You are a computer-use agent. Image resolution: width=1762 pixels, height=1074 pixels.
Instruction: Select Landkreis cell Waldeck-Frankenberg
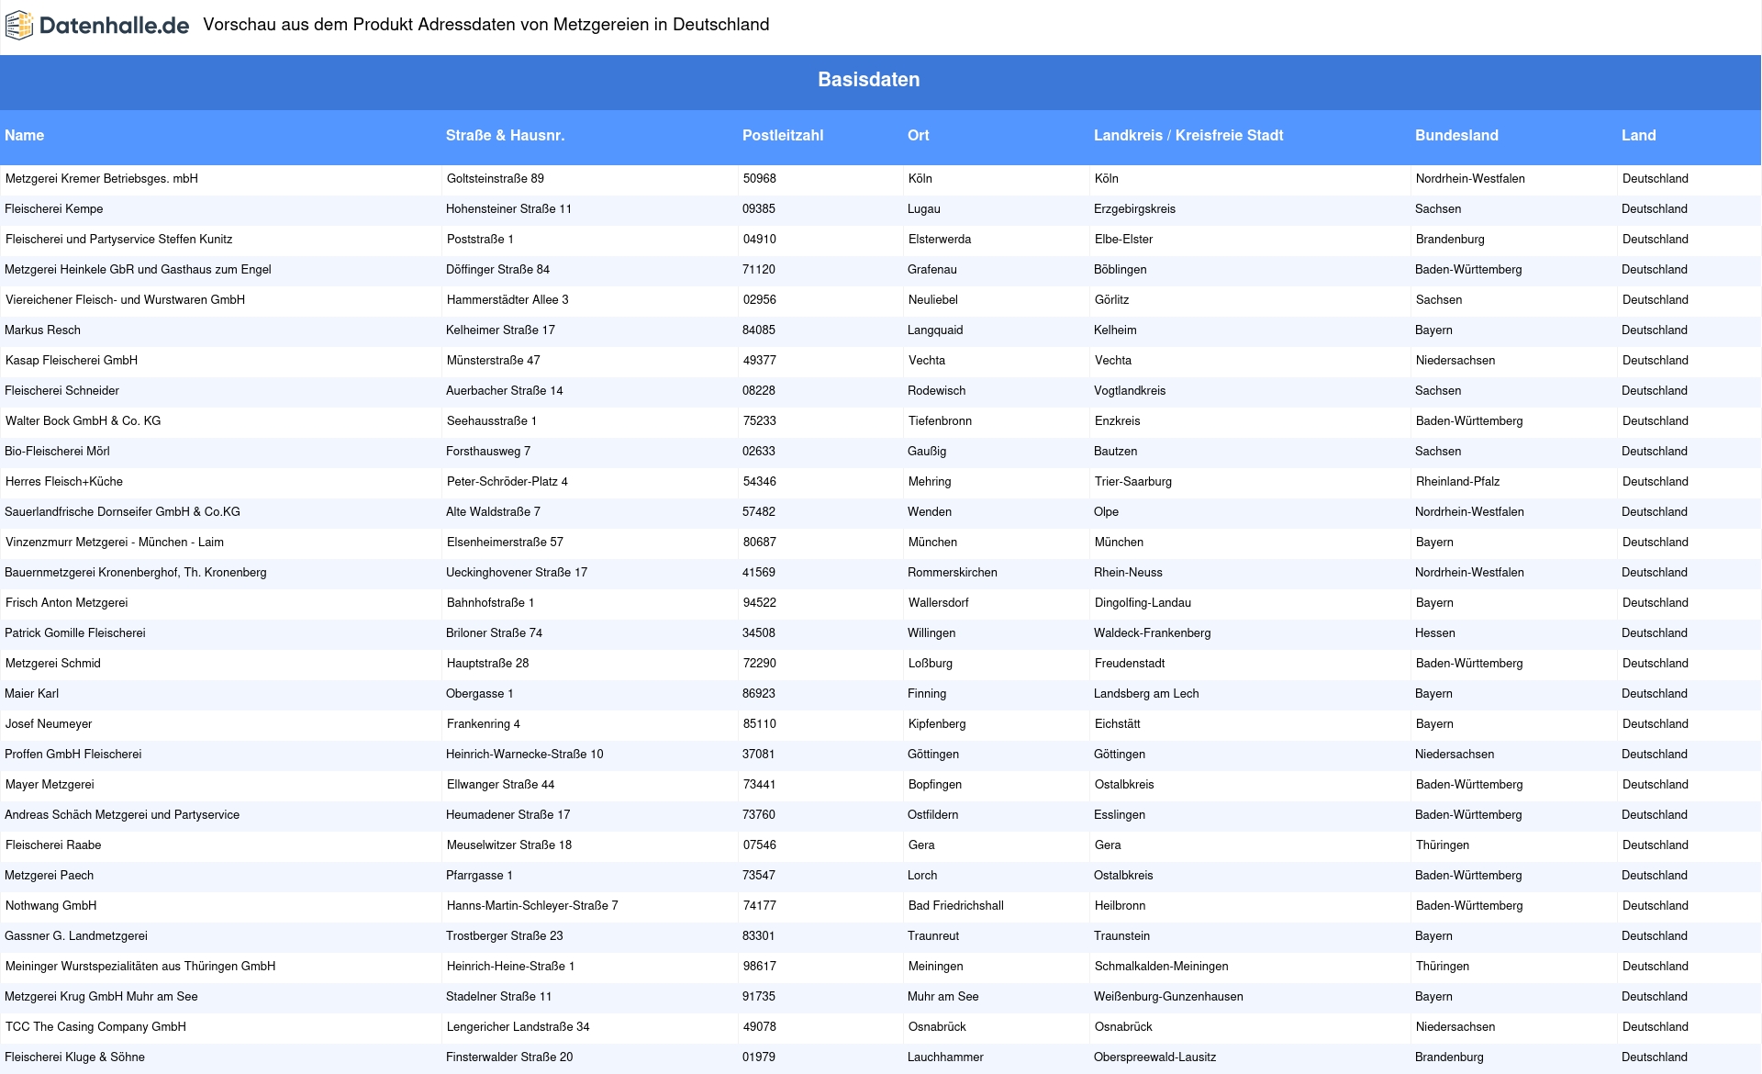pyautogui.click(x=1152, y=633)
